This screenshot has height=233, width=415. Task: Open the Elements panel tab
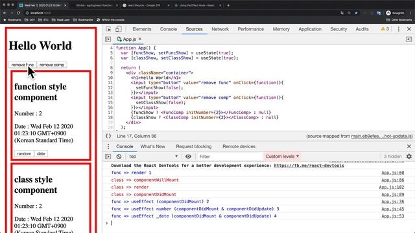click(141, 29)
